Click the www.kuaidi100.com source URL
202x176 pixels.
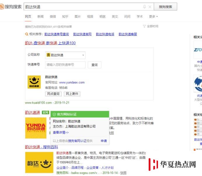coord(38,103)
